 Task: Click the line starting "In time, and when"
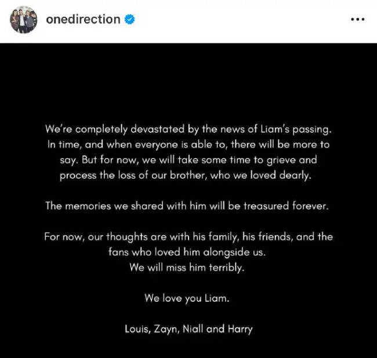[x=188, y=144]
